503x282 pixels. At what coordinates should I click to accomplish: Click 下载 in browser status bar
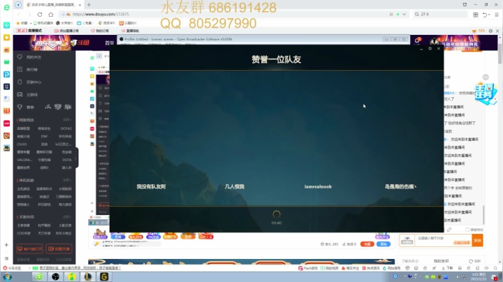coord(447,268)
